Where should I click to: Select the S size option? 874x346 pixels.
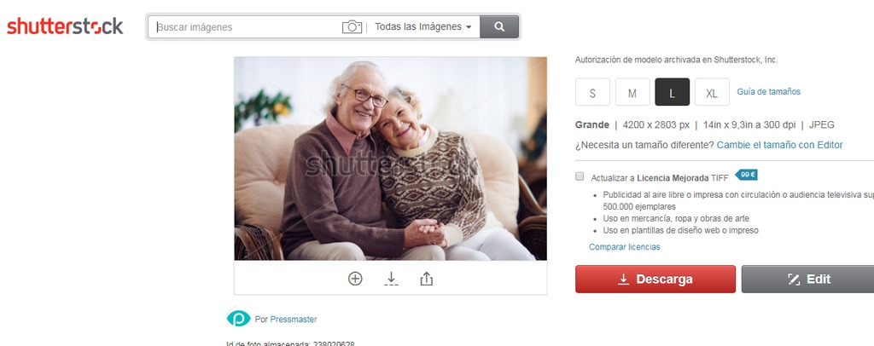click(x=592, y=92)
